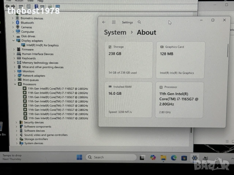Collapse the Display adapters node
This screenshot has width=234, height=175.
click(x=14, y=40)
